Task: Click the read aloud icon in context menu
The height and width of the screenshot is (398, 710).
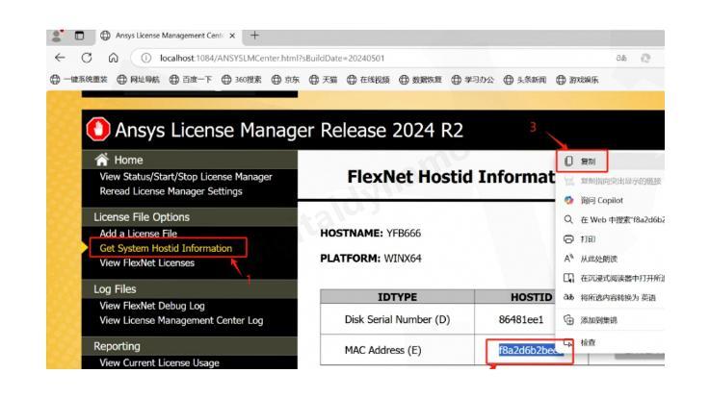Action: coord(568,259)
